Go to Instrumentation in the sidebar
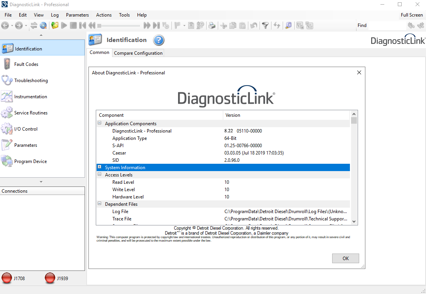The height and width of the screenshot is (294, 426). click(x=31, y=97)
